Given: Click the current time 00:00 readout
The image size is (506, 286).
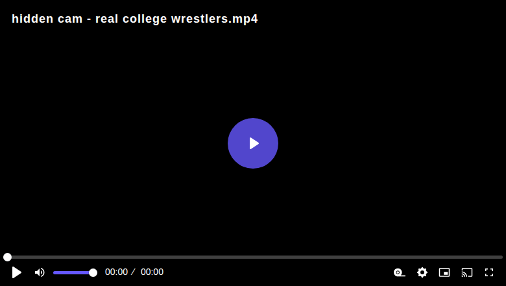Looking at the screenshot, I should [117, 272].
